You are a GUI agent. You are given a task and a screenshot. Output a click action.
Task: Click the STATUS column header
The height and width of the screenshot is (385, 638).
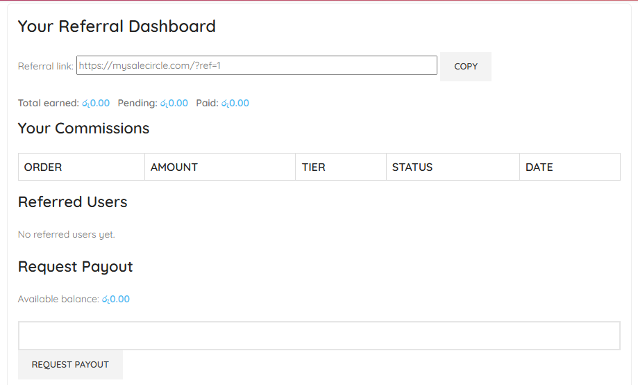point(412,167)
